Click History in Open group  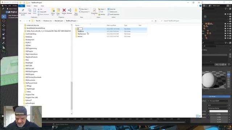(102, 14)
